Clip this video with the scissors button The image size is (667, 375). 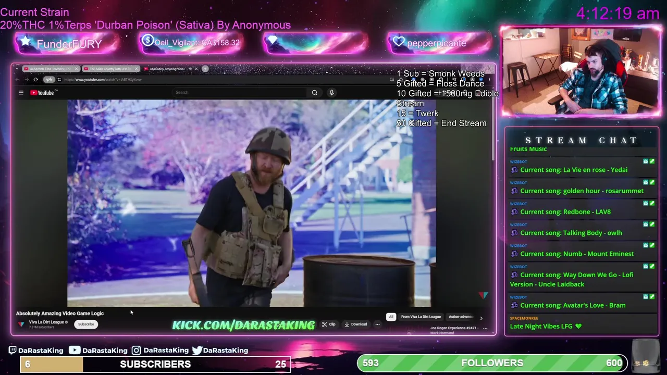click(x=329, y=324)
